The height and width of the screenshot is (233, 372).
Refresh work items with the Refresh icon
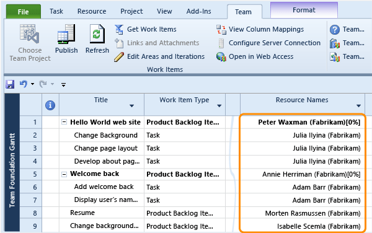point(97,33)
